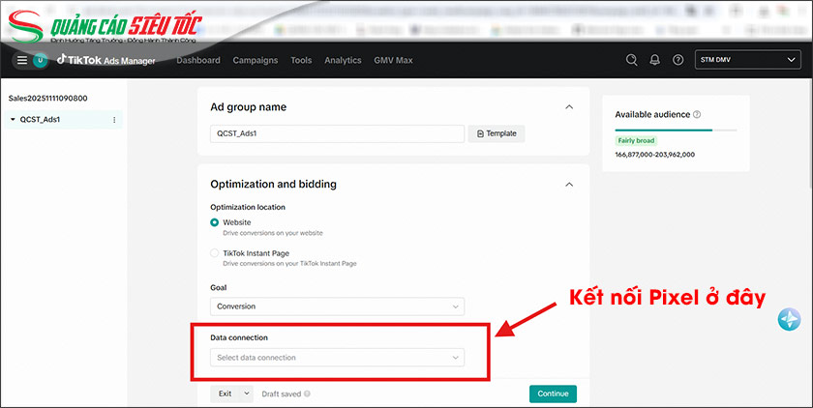
Task: Collapse the Ad group name section
Action: [569, 107]
